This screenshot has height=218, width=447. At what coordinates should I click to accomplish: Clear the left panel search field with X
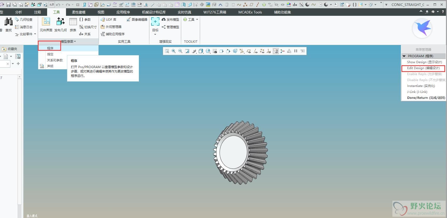click(x=8, y=64)
